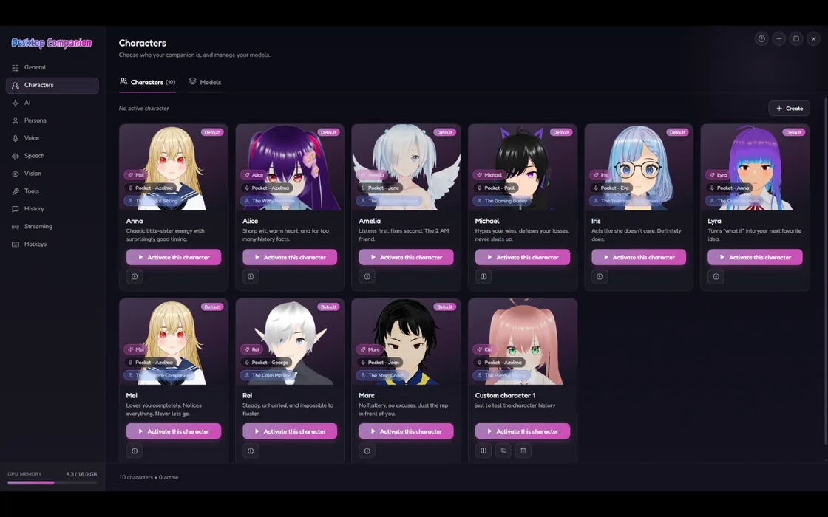Image resolution: width=828 pixels, height=517 pixels.
Task: Open the brain icon under Mei
Action: [134, 451]
